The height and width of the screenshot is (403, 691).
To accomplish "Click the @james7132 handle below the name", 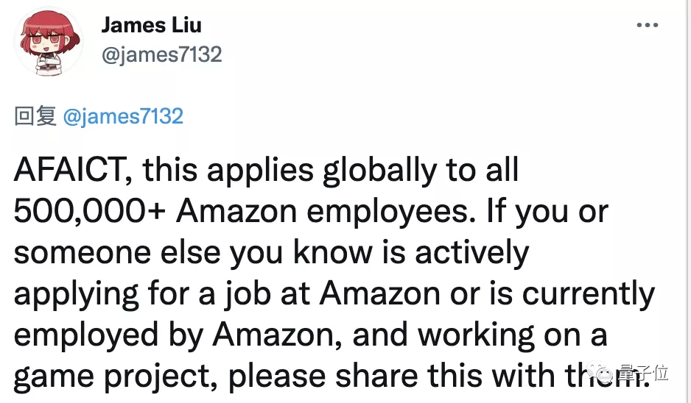I will pyautogui.click(x=161, y=54).
